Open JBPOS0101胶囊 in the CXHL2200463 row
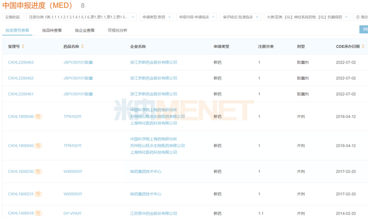 [78, 62]
